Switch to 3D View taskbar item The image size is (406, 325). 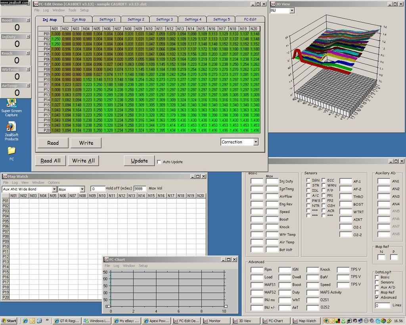click(x=246, y=321)
